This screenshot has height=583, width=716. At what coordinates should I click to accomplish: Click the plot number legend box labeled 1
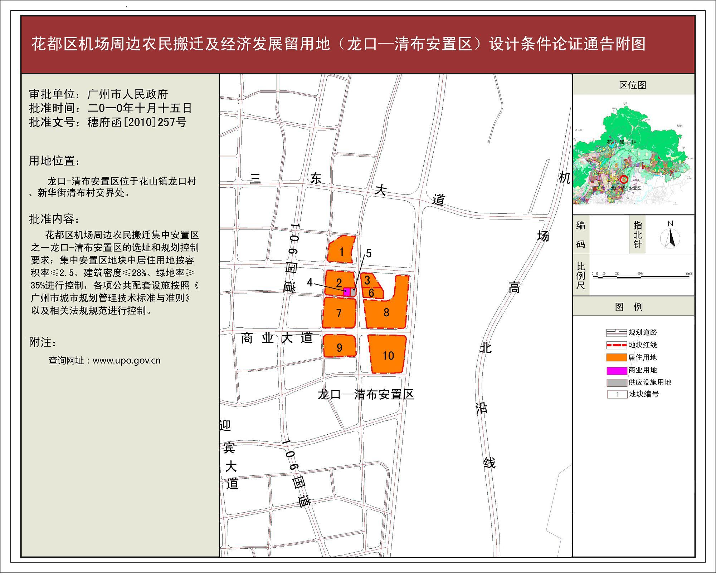point(617,395)
